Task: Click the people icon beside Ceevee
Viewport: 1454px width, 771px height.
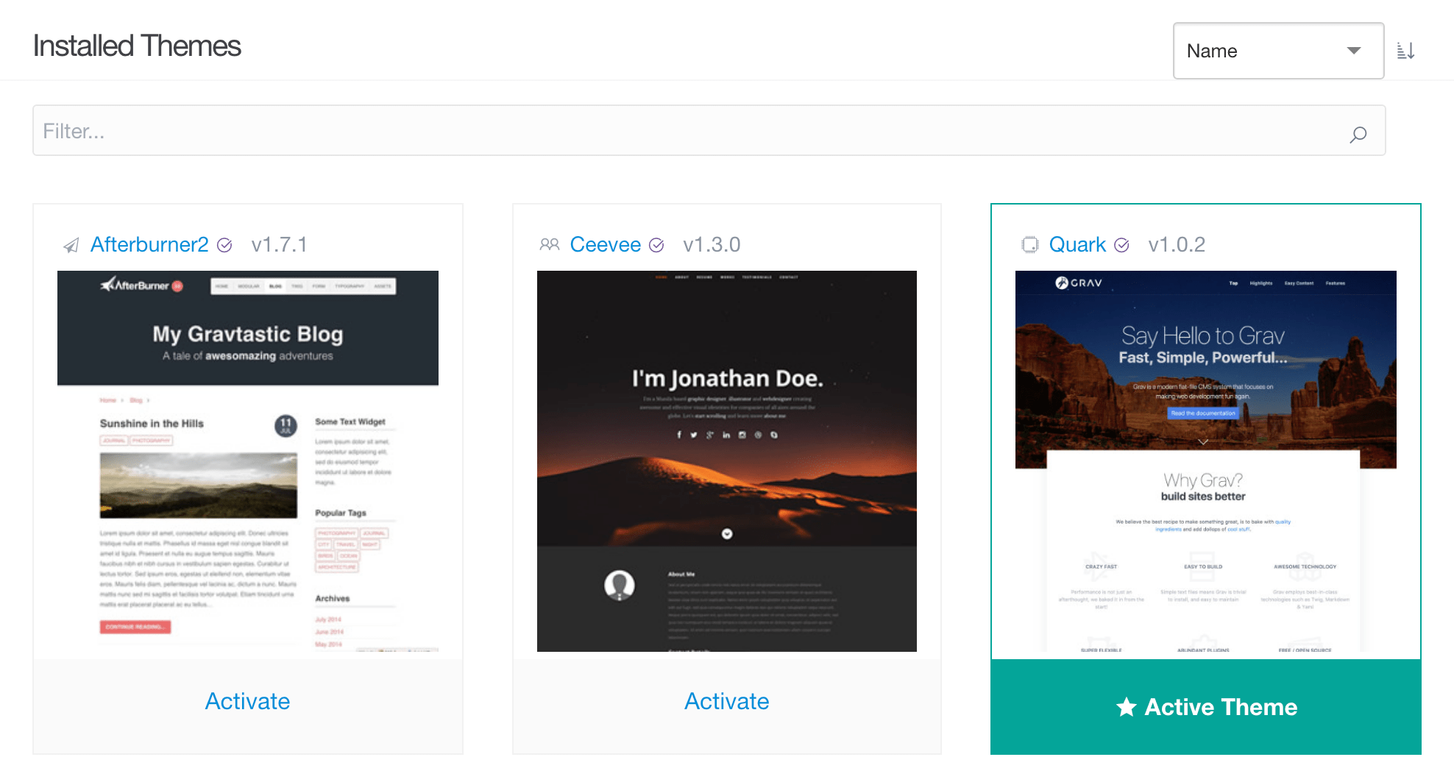Action: (x=549, y=244)
